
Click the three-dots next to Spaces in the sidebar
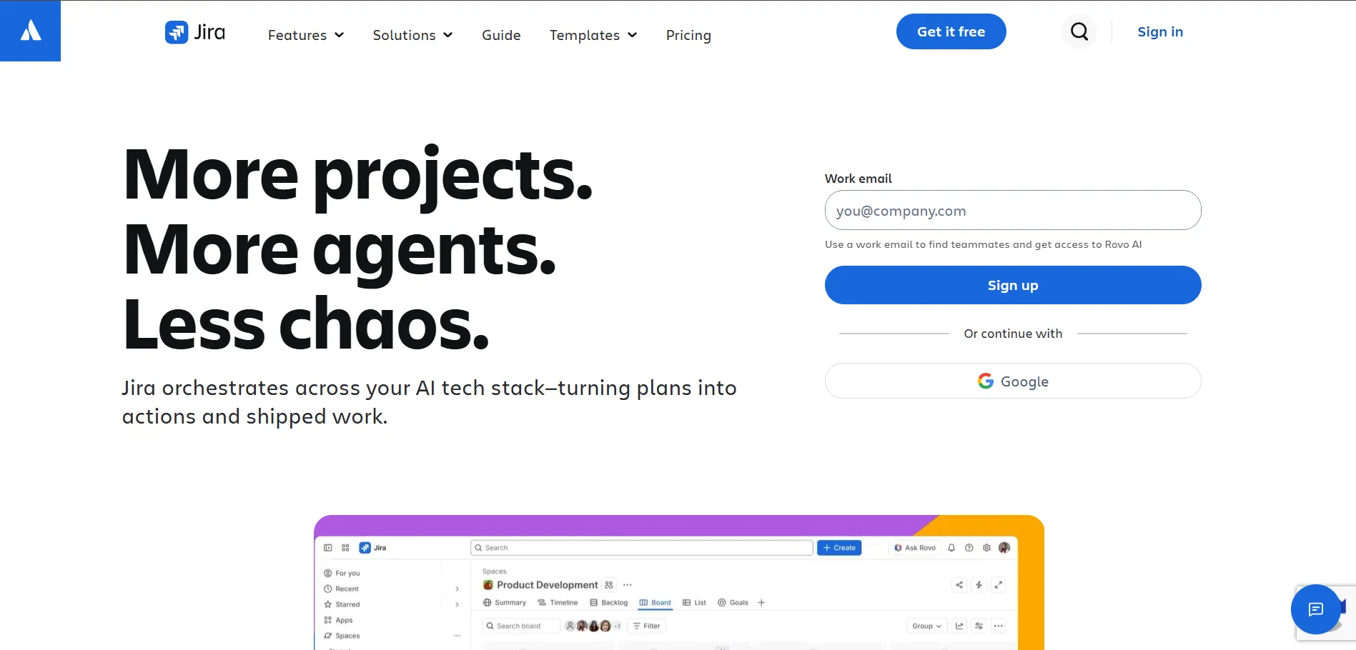pos(457,636)
